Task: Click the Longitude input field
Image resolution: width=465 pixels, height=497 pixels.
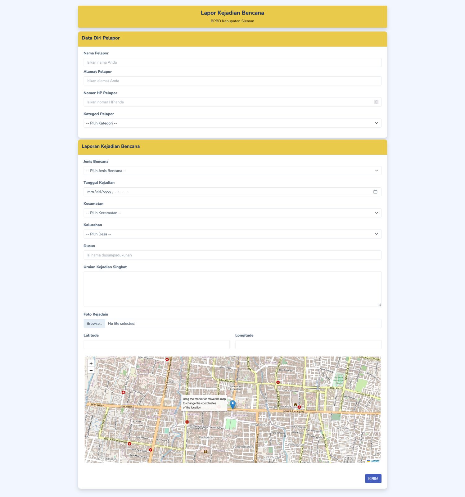Action: [308, 344]
